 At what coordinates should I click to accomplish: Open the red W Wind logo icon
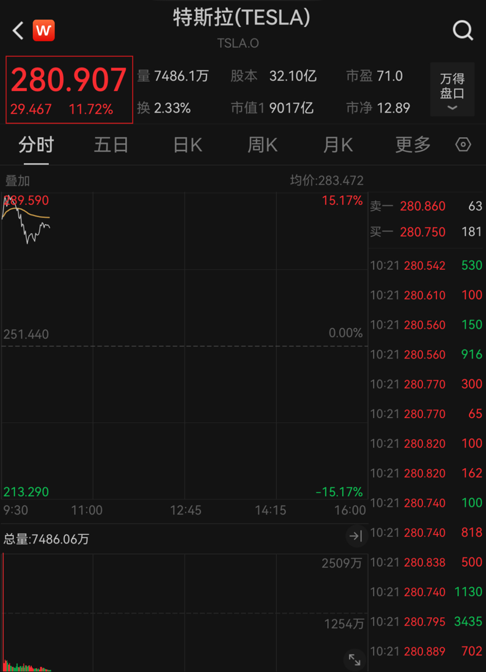[x=43, y=31]
